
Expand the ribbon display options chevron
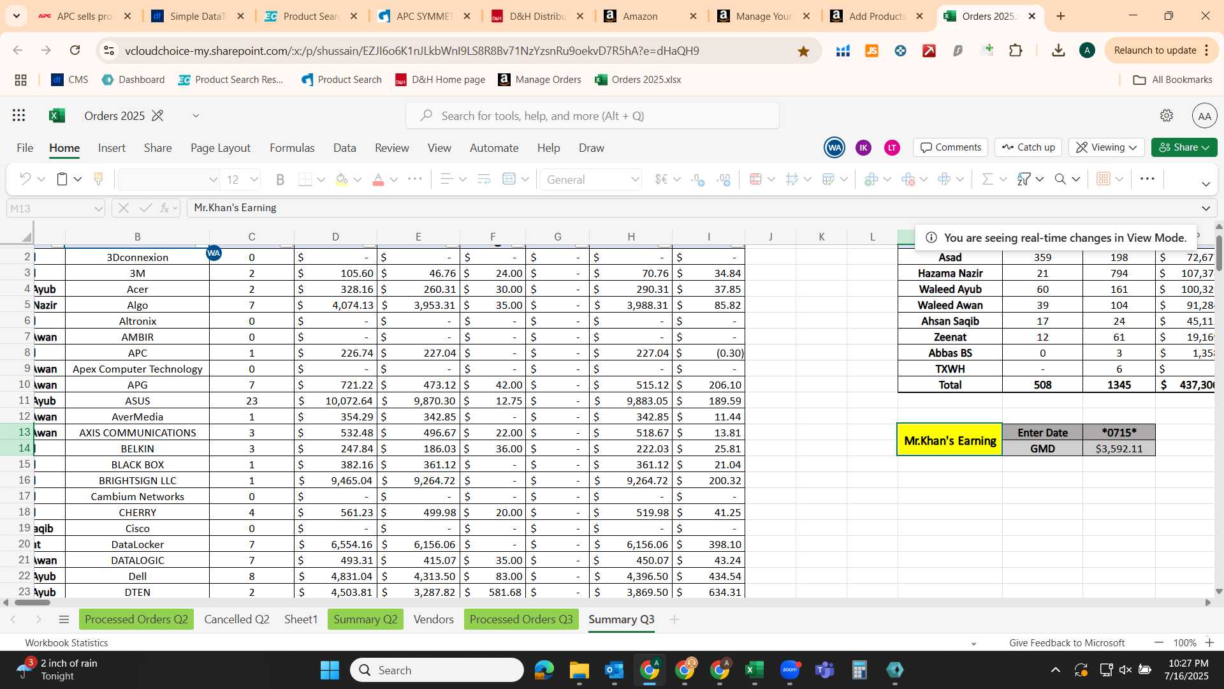tap(1206, 184)
